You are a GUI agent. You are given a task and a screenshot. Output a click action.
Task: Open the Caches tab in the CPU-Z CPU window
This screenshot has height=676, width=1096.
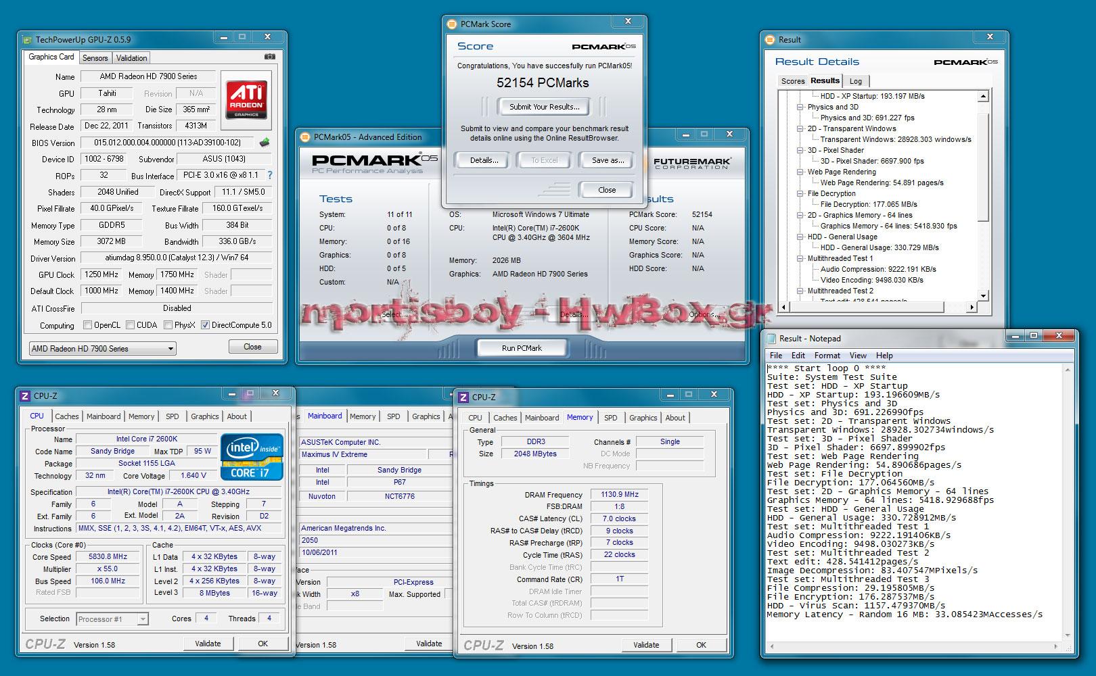coord(67,416)
